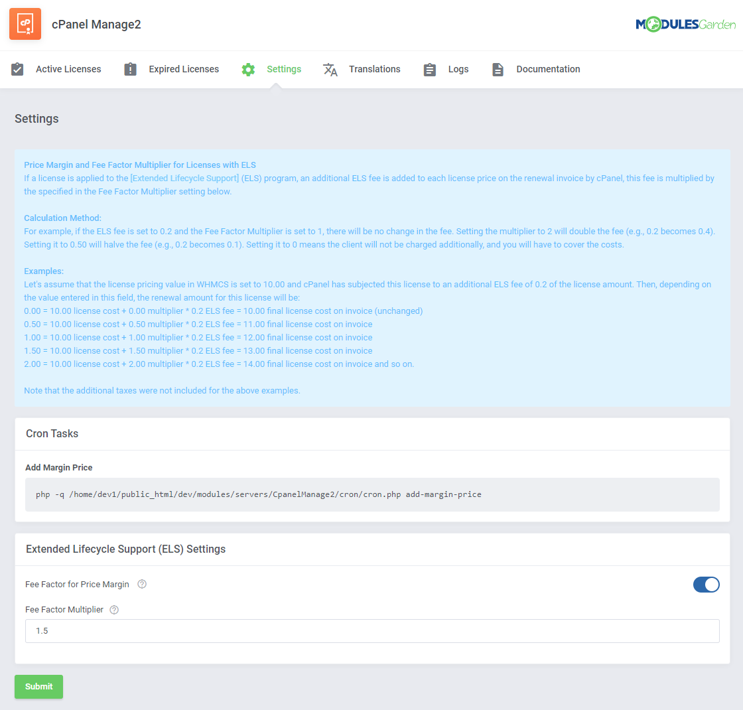This screenshot has height=710, width=743.
Task: Click the Settings page heading
Action: pos(36,119)
